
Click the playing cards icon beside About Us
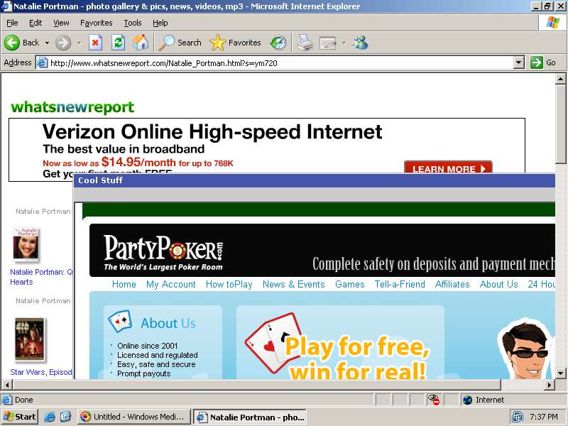coord(120,321)
